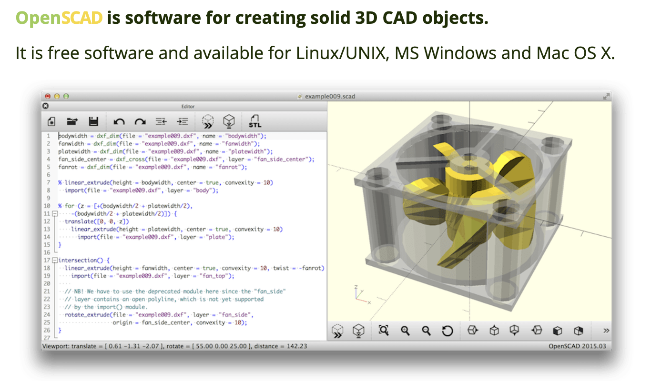Click line 13 linear_extrude height = platewidth
This screenshot has width=651, height=381.
tap(177, 229)
